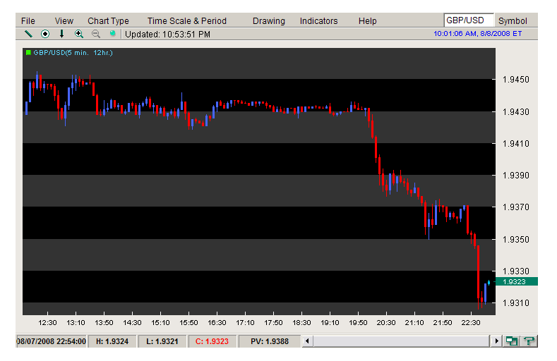Select the line drawing tool icon

28,33
